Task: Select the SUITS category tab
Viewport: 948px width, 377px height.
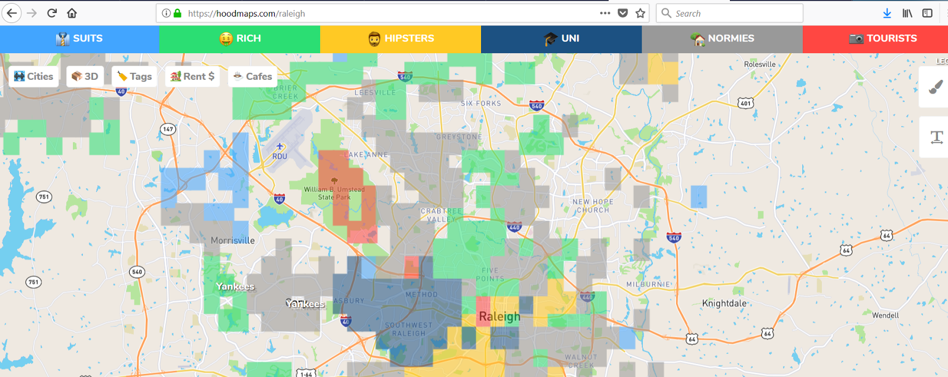Action: pyautogui.click(x=79, y=38)
